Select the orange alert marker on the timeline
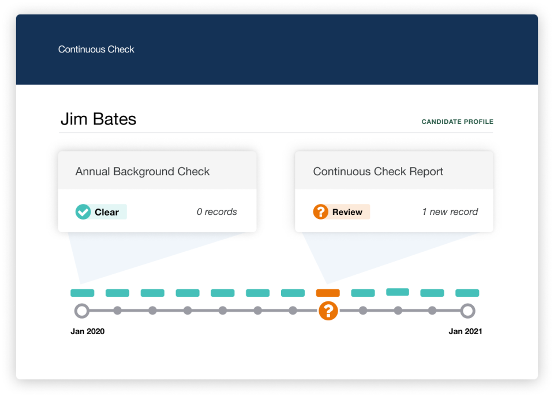 [x=328, y=311]
